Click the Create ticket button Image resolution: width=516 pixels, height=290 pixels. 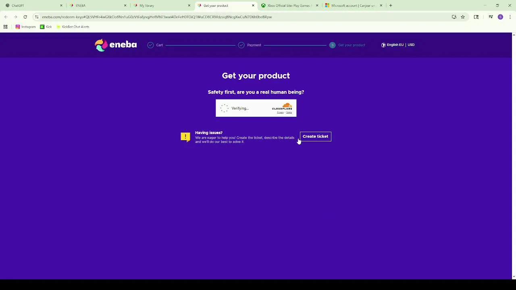click(x=315, y=137)
